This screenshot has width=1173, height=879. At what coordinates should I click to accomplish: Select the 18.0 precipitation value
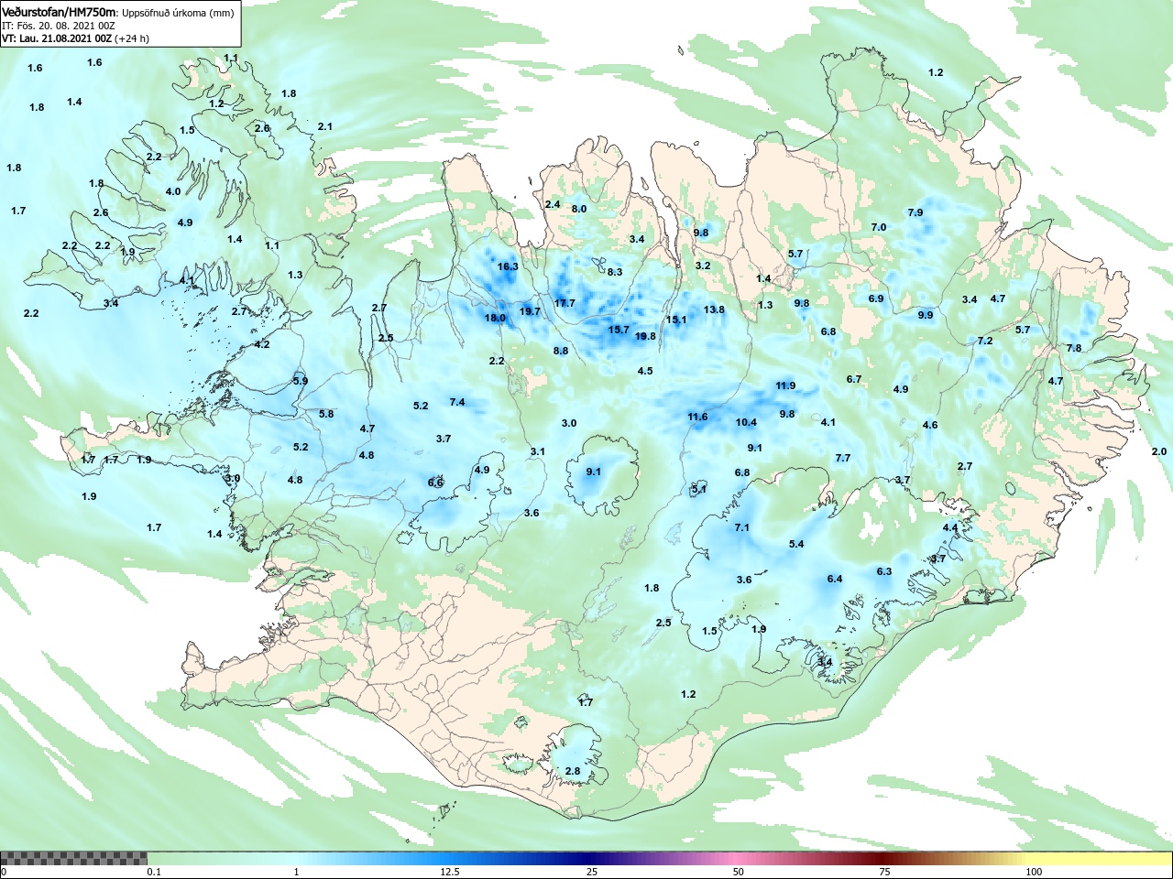click(x=495, y=318)
